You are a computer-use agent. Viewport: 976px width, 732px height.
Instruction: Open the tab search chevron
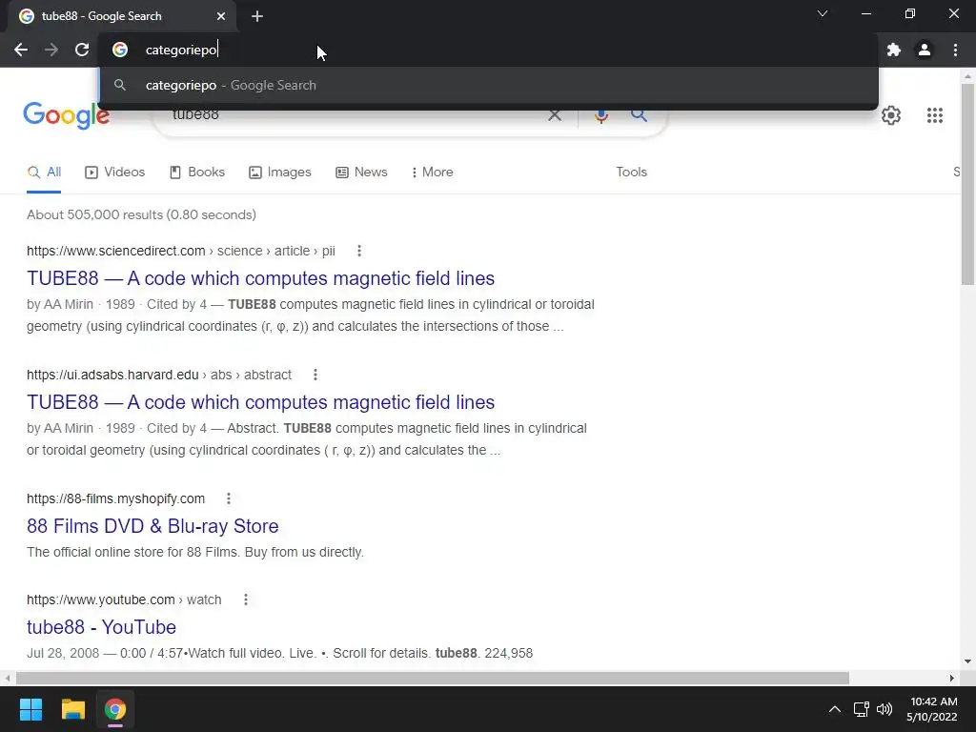click(823, 13)
